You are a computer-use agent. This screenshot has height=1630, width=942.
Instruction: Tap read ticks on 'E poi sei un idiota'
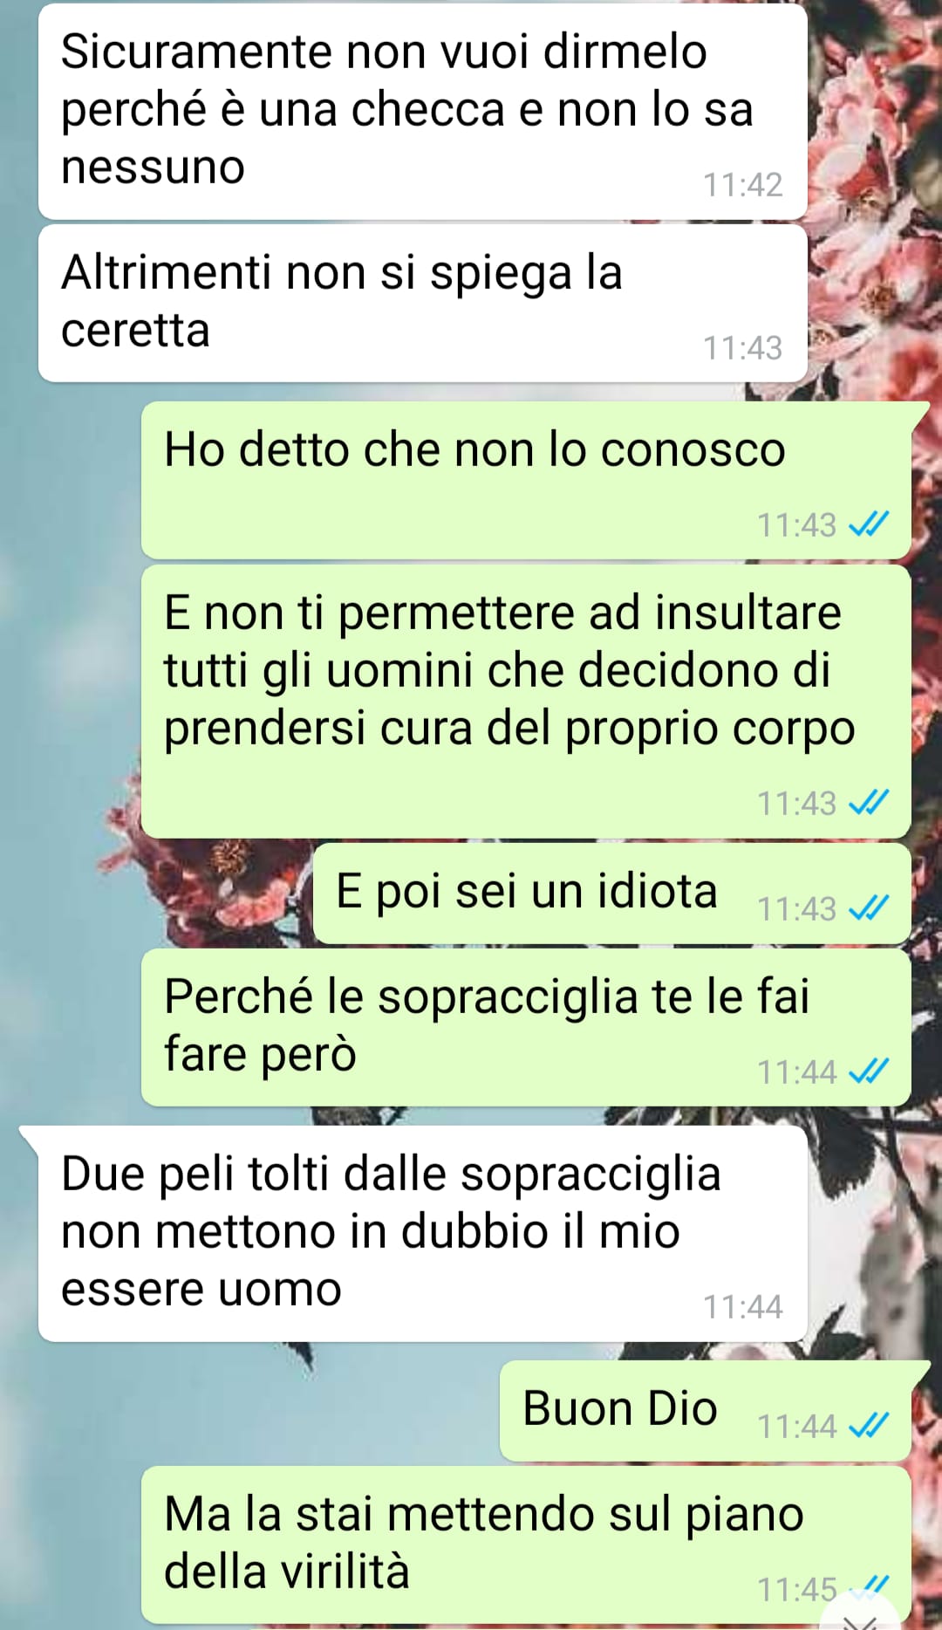pos(869,908)
